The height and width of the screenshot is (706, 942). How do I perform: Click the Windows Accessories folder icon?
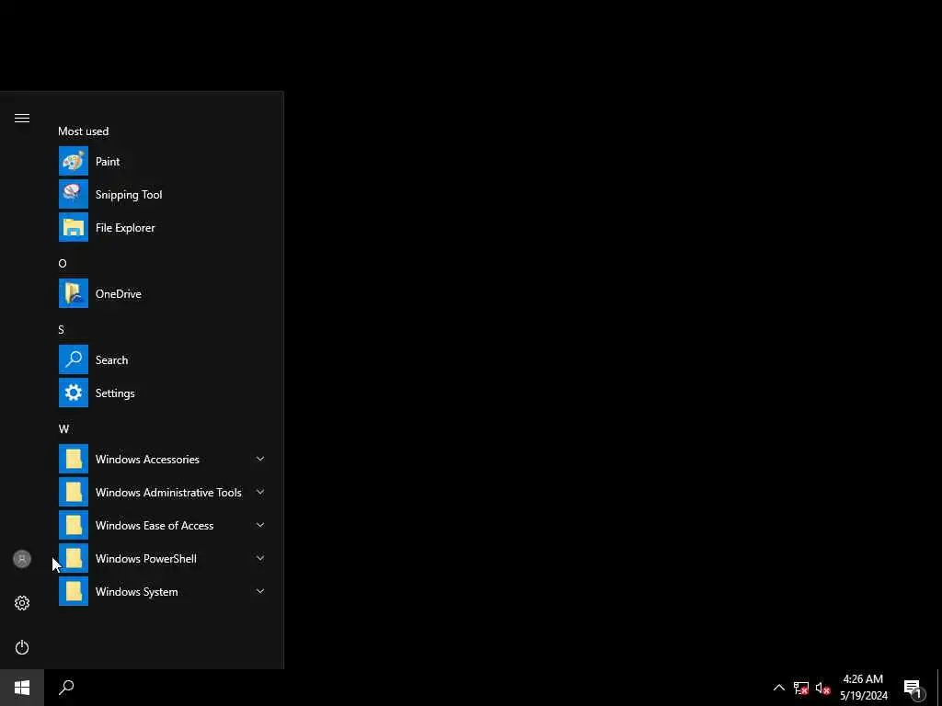click(x=74, y=459)
